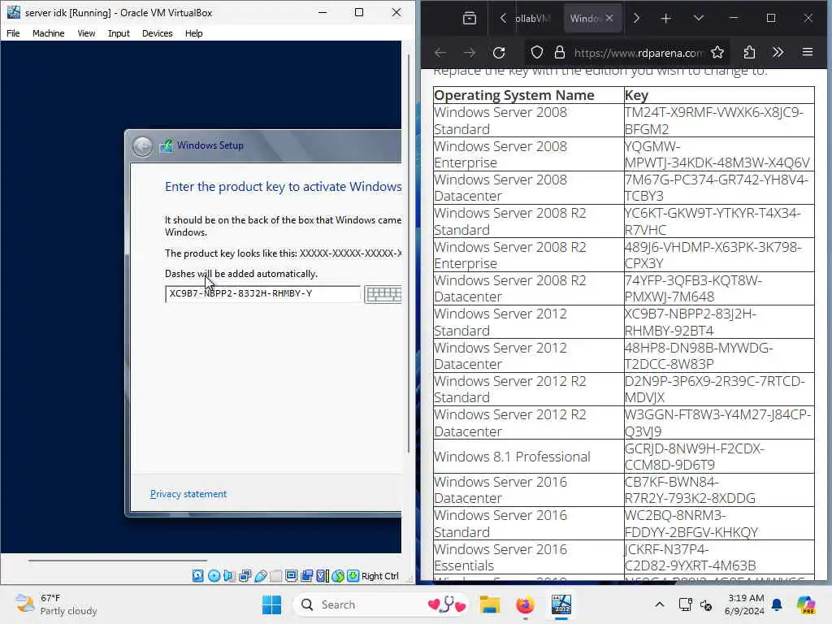Image resolution: width=832 pixels, height=624 pixels.
Task: Open audio settings icon in VirtualBox status bar
Action: [229, 576]
